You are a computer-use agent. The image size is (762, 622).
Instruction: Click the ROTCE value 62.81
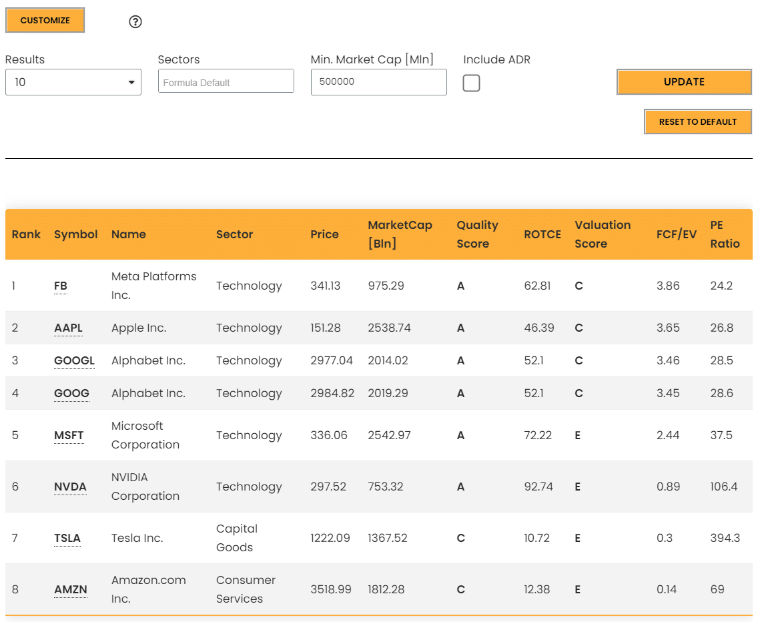[x=538, y=286]
